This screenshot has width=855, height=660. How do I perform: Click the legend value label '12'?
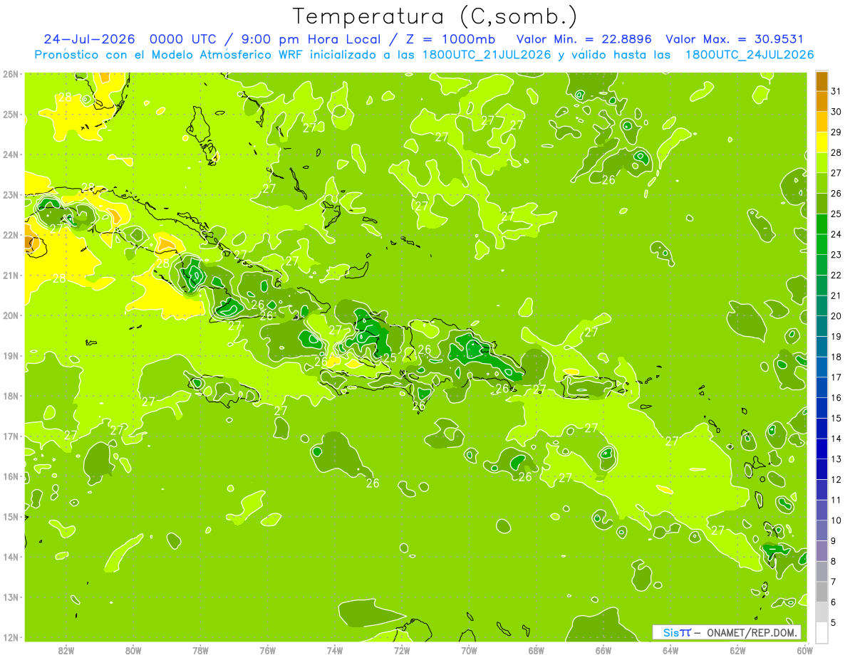[836, 479]
